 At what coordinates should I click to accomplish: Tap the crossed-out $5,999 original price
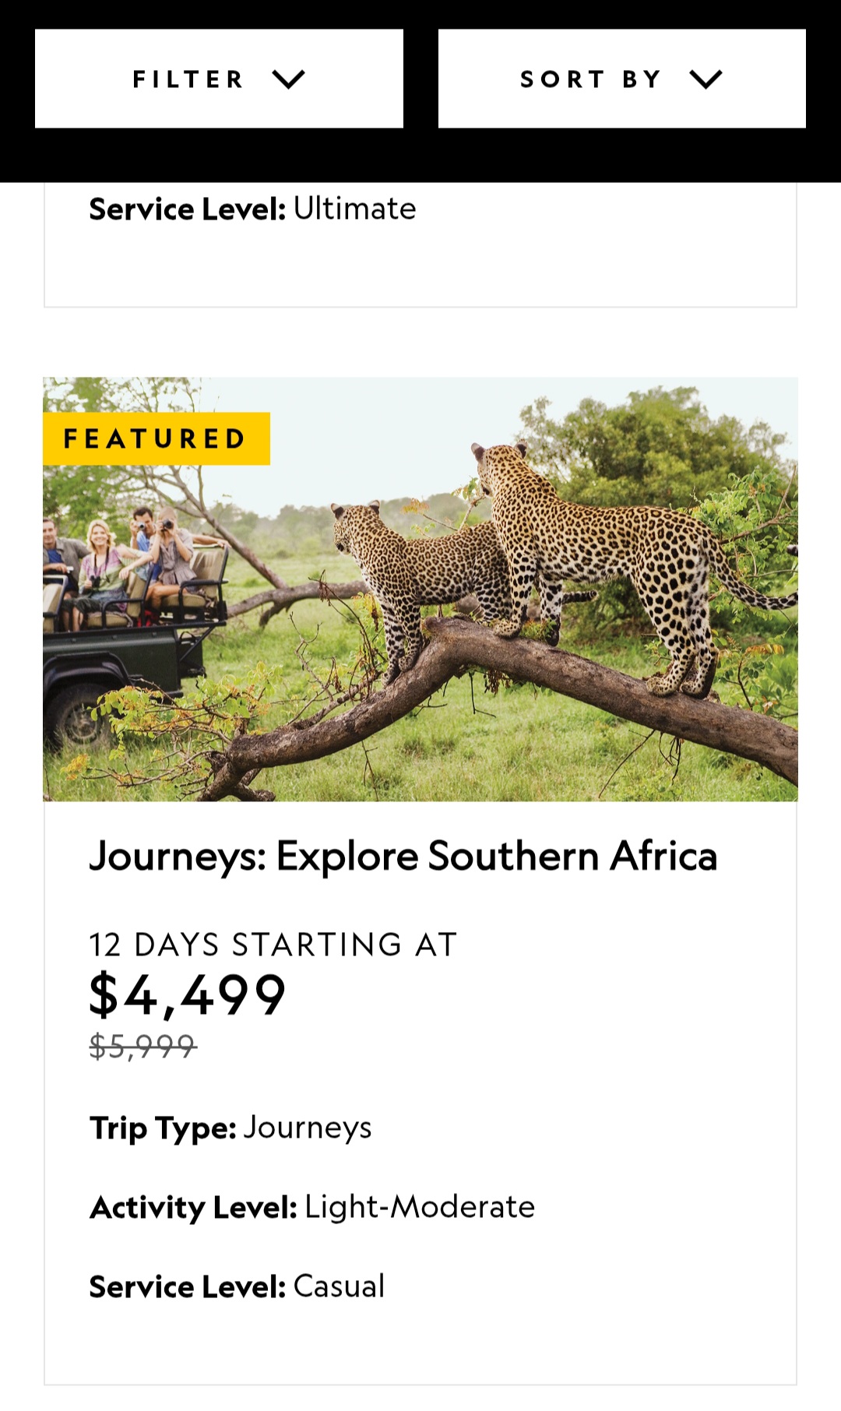point(143,1047)
